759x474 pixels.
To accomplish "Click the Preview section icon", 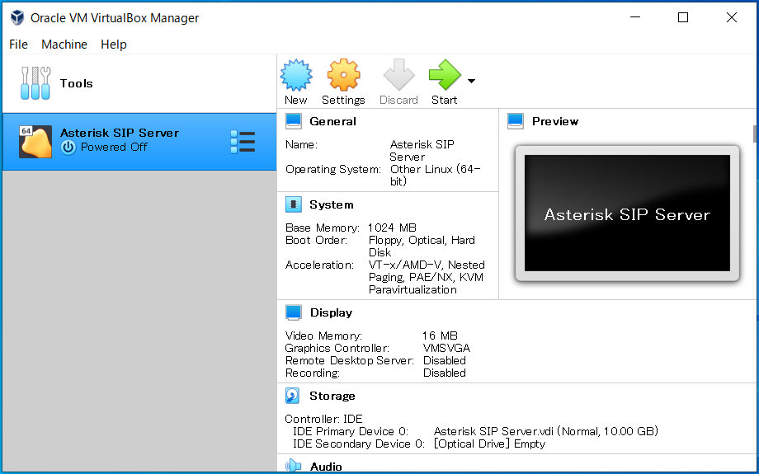I will pos(516,121).
